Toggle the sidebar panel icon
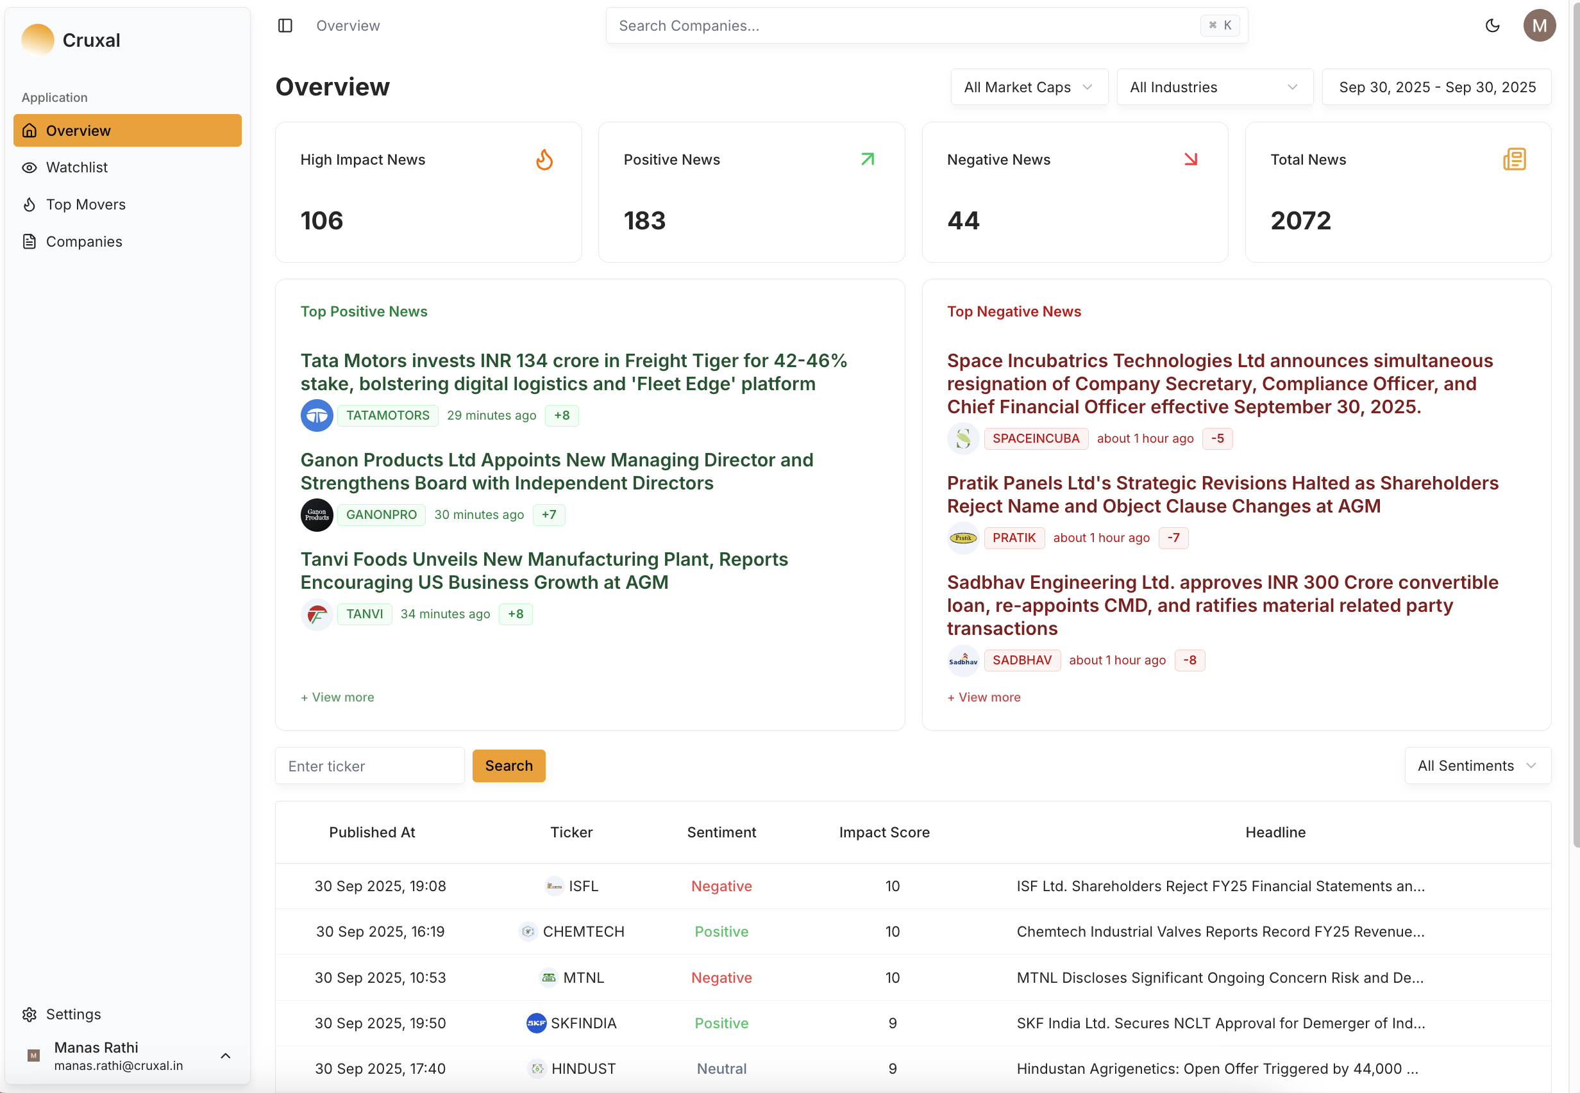The width and height of the screenshot is (1580, 1093). [x=285, y=26]
